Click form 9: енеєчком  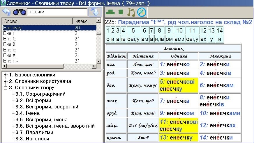point(179,113)
